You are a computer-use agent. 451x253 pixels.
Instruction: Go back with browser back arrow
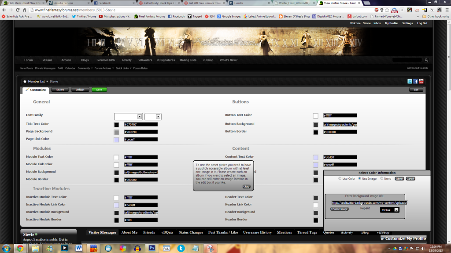point(4,10)
